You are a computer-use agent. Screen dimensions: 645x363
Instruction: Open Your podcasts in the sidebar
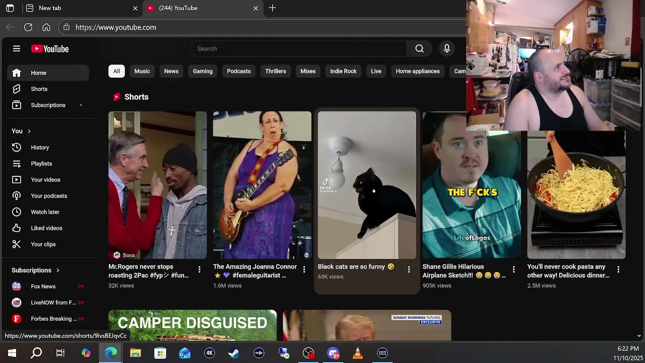(x=48, y=196)
